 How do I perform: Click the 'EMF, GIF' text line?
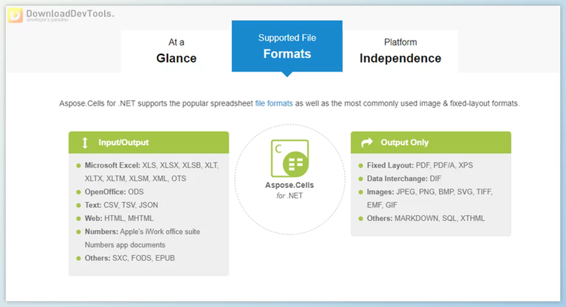coord(382,205)
